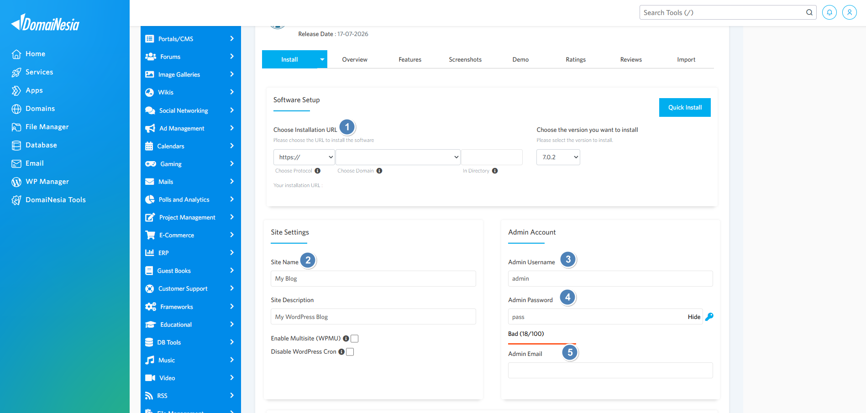Open the Reviews tab

coord(631,59)
